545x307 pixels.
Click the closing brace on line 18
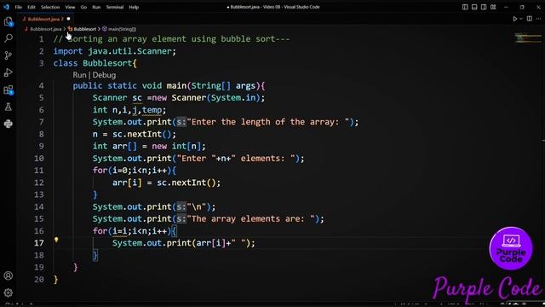(x=95, y=256)
